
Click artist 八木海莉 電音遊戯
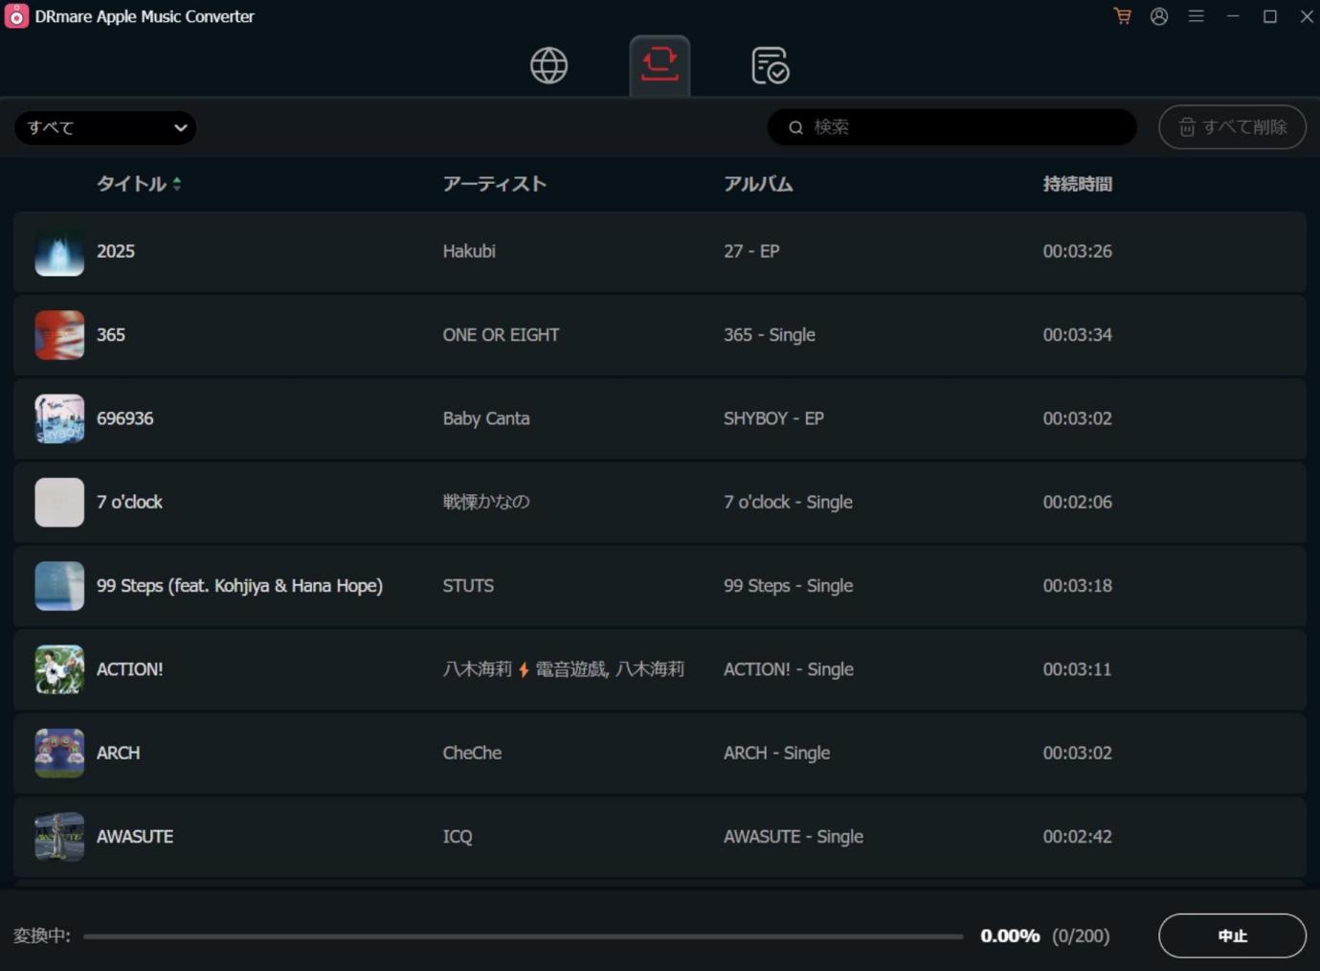564,669
